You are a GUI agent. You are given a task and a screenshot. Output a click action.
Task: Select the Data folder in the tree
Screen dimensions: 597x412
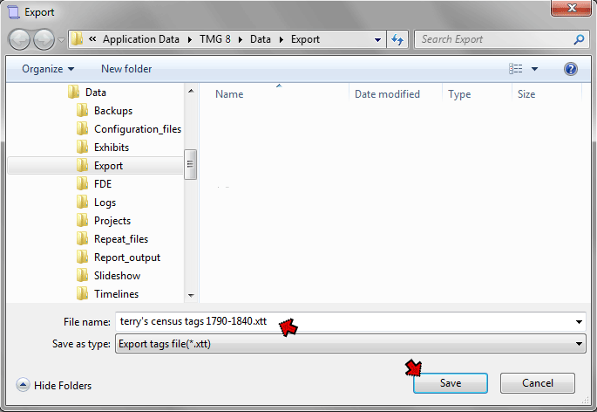[x=95, y=93]
